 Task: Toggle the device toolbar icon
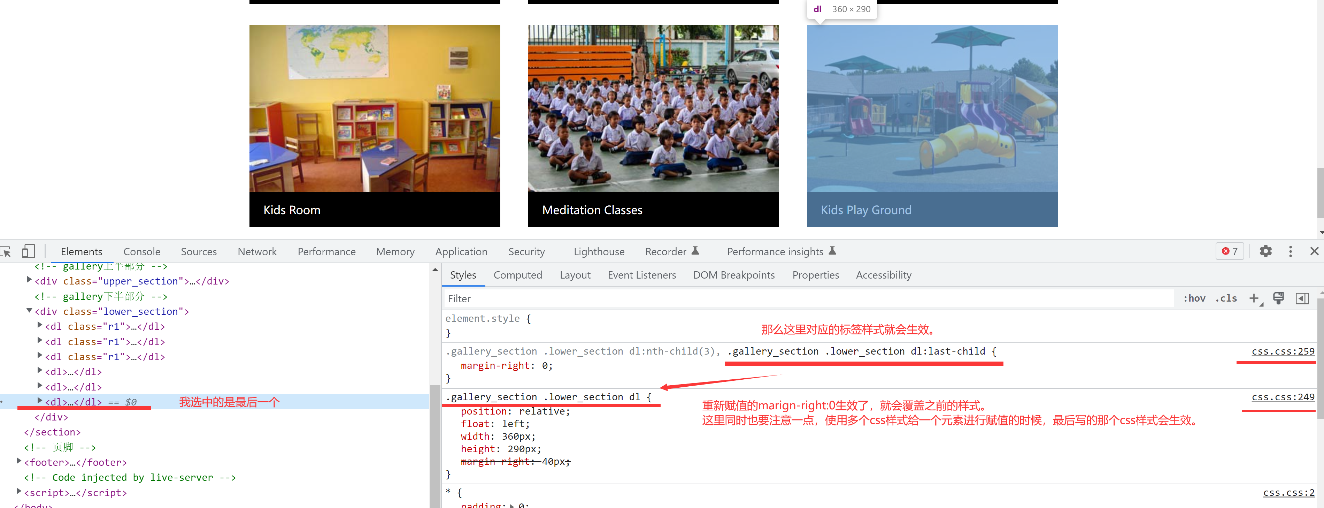coord(28,251)
